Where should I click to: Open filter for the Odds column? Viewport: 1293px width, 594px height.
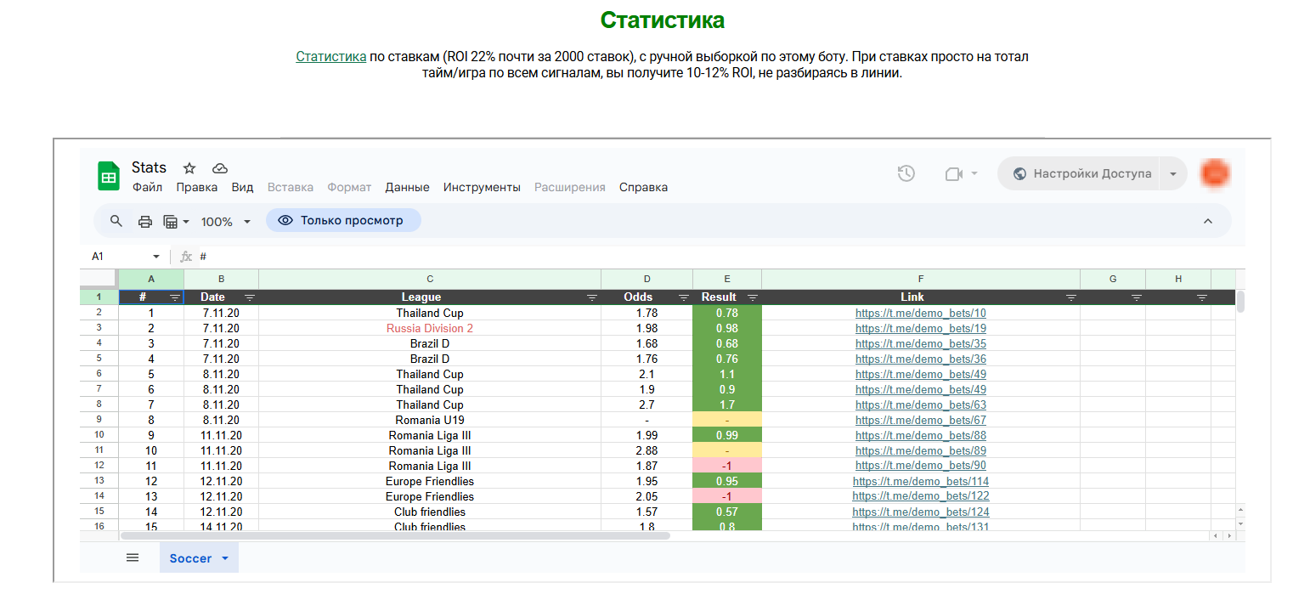click(x=683, y=297)
